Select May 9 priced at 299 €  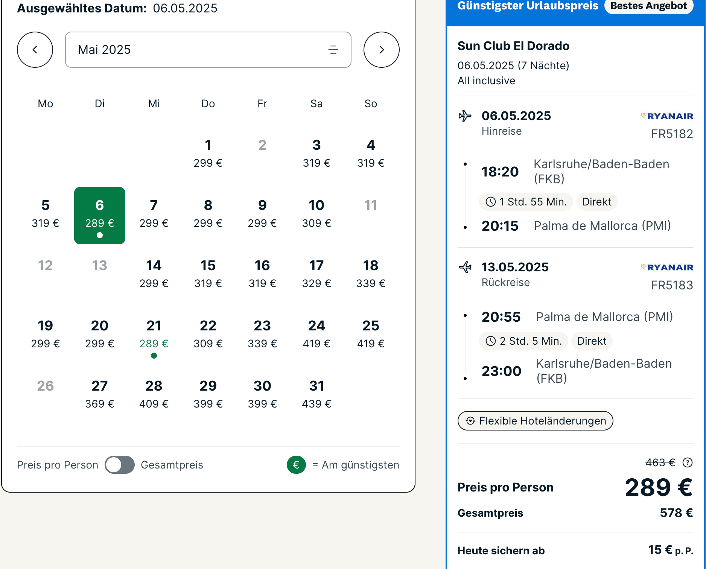[x=262, y=214]
